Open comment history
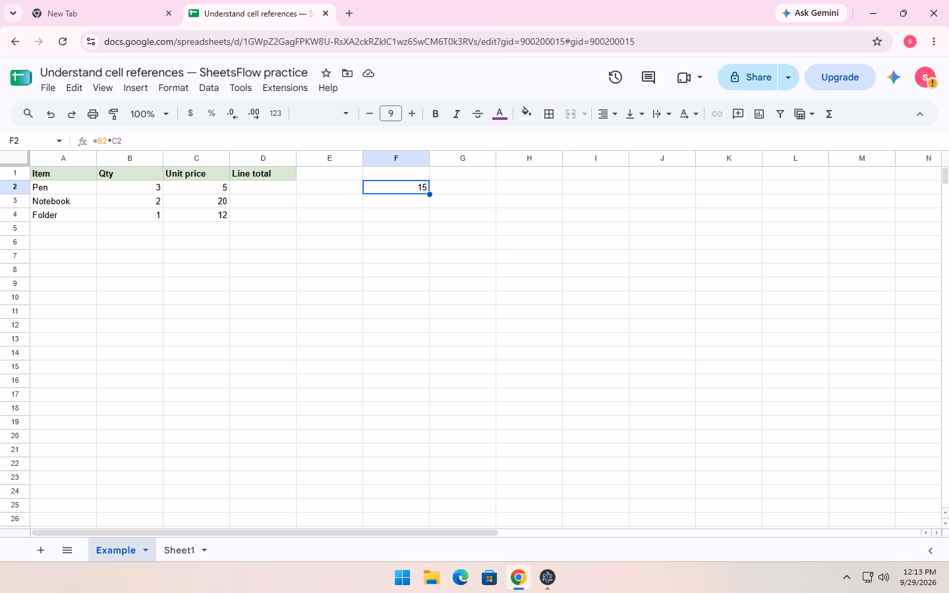Screen dimensions: 949x593 pyautogui.click(x=648, y=77)
